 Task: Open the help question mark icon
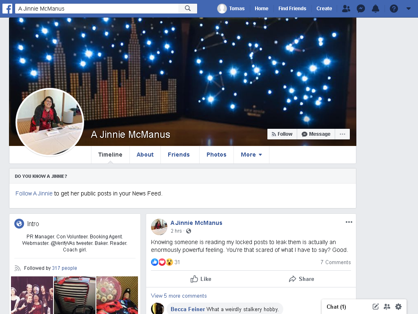tap(394, 9)
